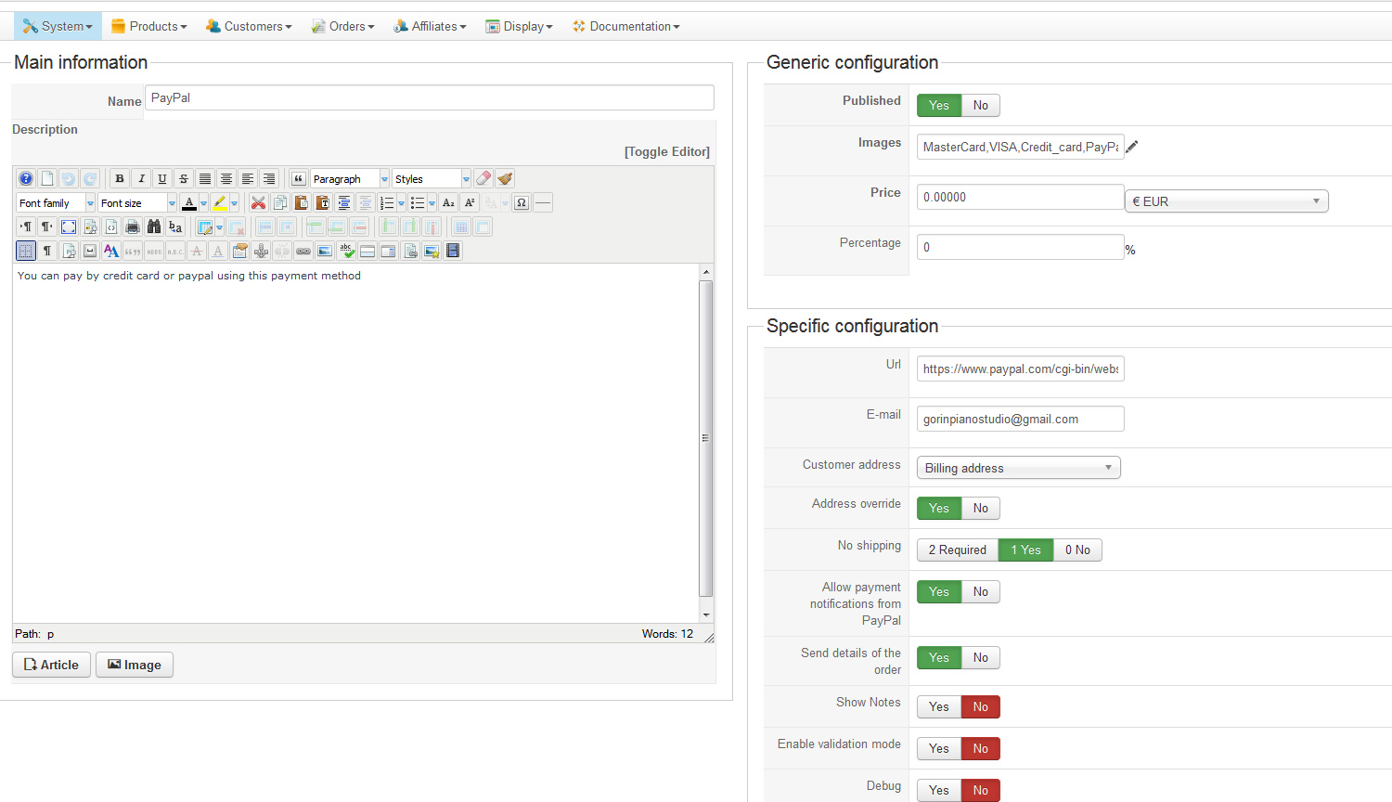
Task: Set Published to No
Action: click(980, 106)
